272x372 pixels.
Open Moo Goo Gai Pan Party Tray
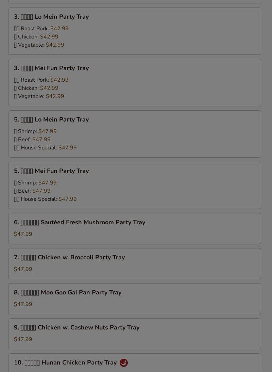point(135,299)
